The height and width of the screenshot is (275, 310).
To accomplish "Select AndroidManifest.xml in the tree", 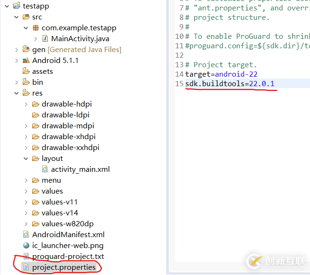I will tap(68, 235).
